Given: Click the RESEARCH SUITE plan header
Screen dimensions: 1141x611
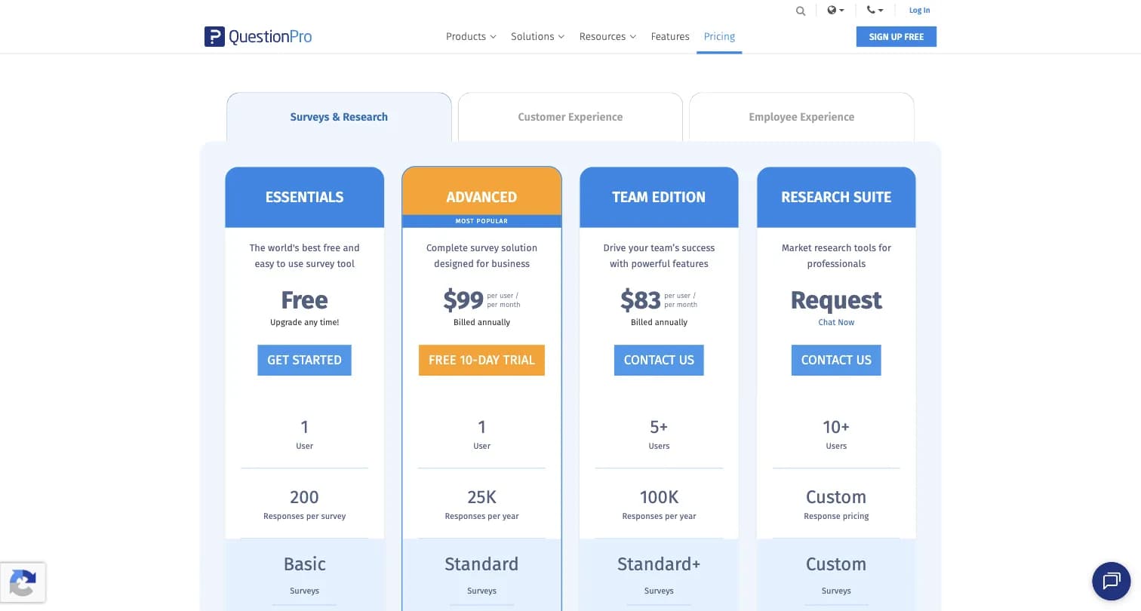Looking at the screenshot, I should pos(836,197).
